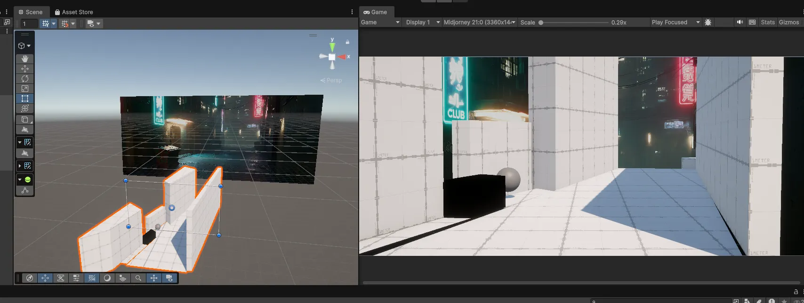Click the Tools overlay icon in bottom bar

click(x=61, y=278)
